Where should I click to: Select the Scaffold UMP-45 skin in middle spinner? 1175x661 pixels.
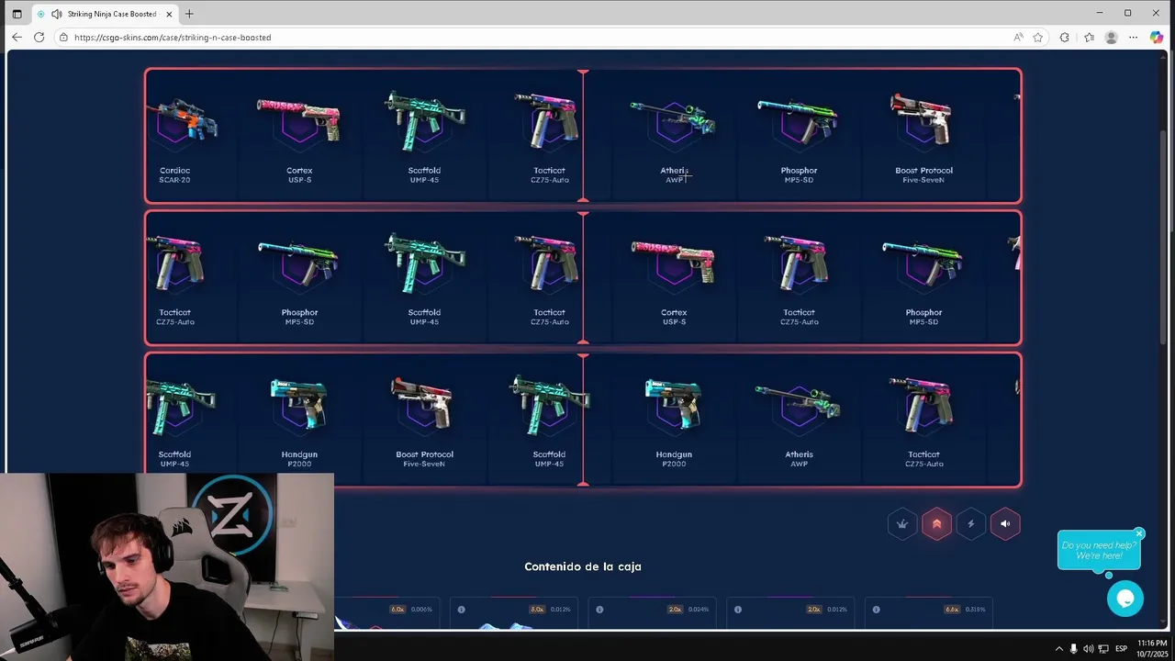(424, 278)
